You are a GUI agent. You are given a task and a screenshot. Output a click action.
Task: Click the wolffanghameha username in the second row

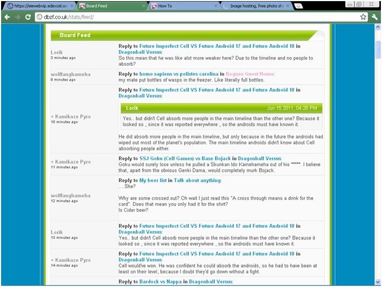click(x=70, y=74)
